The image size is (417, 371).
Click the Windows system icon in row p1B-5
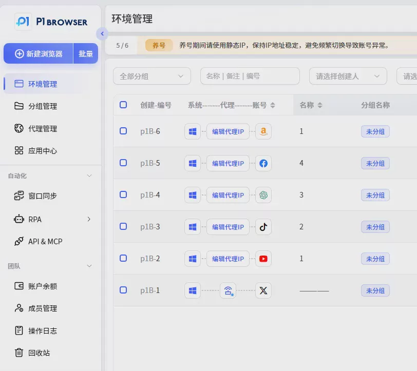click(x=193, y=163)
